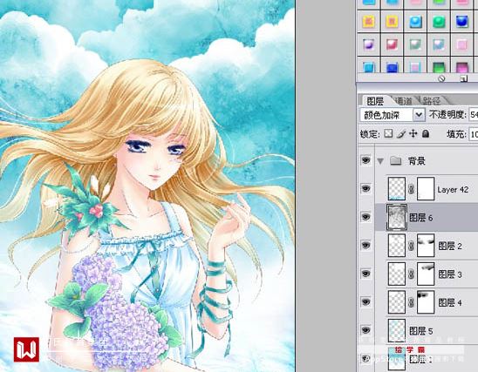Toggle visibility of Layer 42
The width and height of the screenshot is (478, 372).
[x=365, y=189]
